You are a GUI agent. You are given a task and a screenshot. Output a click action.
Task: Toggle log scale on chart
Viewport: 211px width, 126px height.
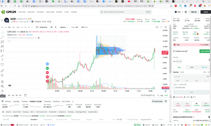[x=162, y=95]
